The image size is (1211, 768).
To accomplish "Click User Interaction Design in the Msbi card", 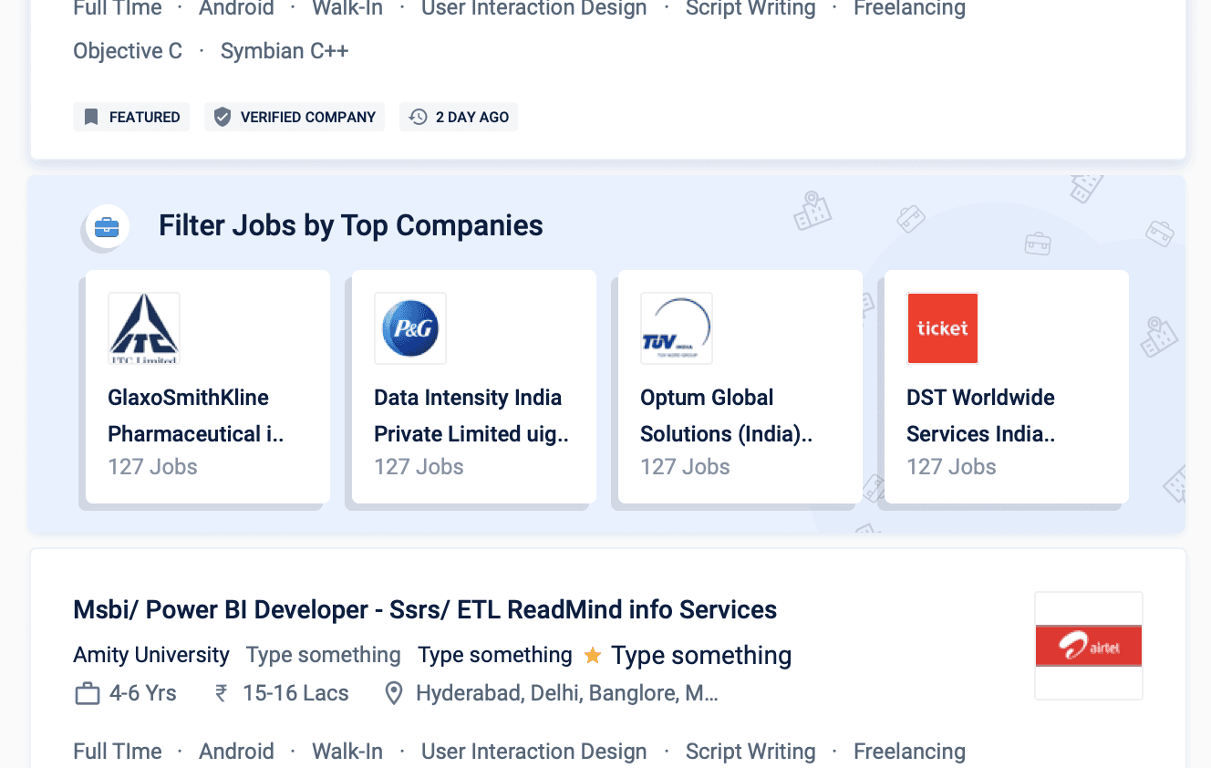I will pos(534,752).
